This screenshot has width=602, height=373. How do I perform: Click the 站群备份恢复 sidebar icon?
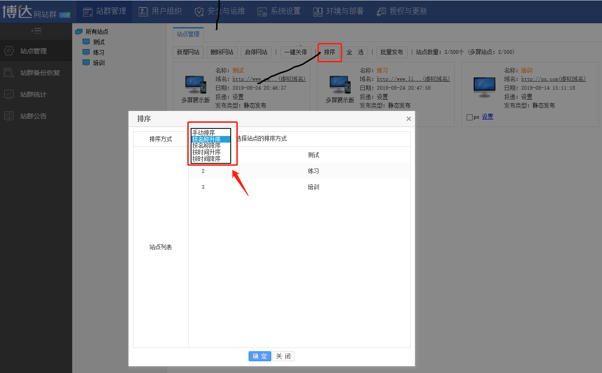pos(8,73)
